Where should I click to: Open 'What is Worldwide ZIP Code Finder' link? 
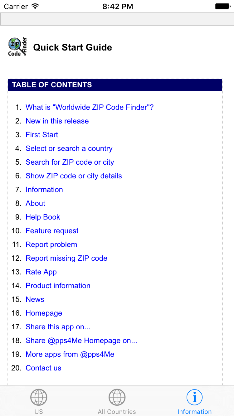[90, 107]
